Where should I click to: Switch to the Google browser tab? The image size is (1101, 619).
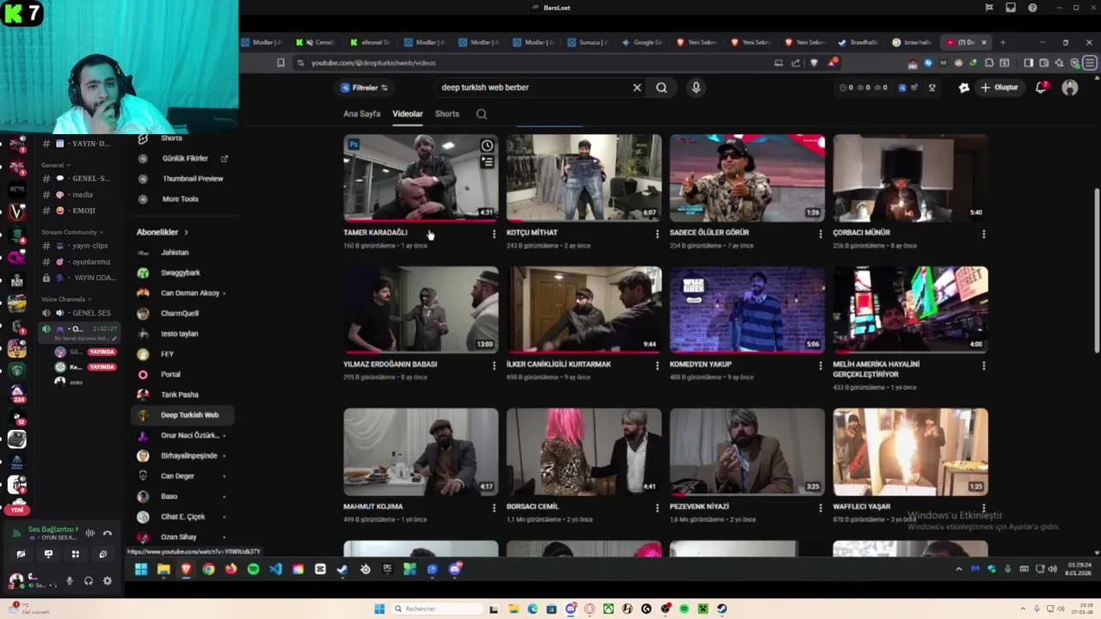tap(643, 42)
